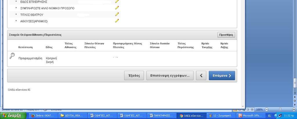Image resolution: width=297 pixels, height=119 pixels.
Task: Edit the ΕΙΔΟΣ ΕΠΙΧΕΙΡΗΣΗΣ field pencil icon
Action: [x=117, y=1]
